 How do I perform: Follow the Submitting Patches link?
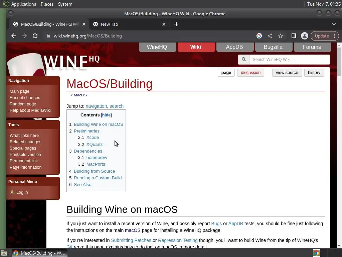(131, 240)
